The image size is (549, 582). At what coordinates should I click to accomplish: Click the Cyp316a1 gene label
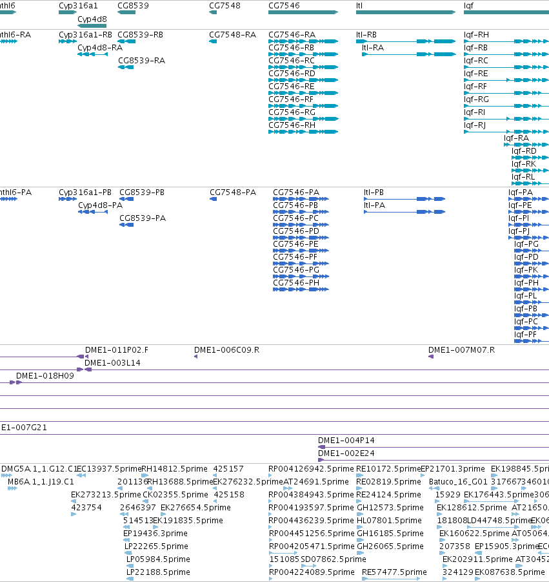coord(78,6)
